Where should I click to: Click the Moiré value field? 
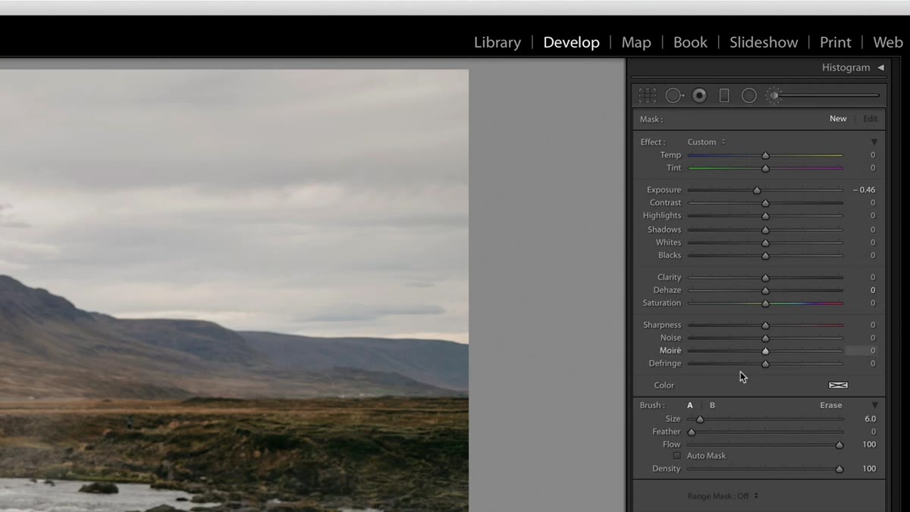click(x=861, y=351)
